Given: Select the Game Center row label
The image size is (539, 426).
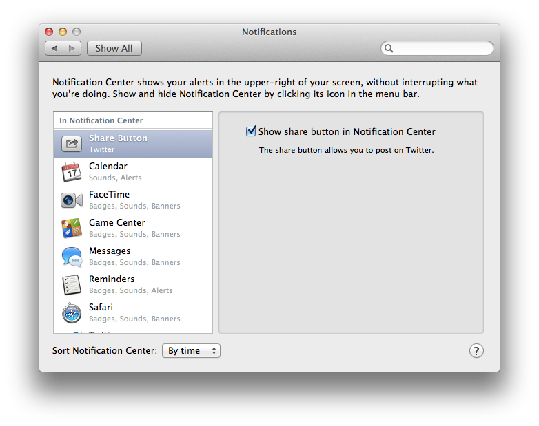Looking at the screenshot, I should pyautogui.click(x=117, y=222).
